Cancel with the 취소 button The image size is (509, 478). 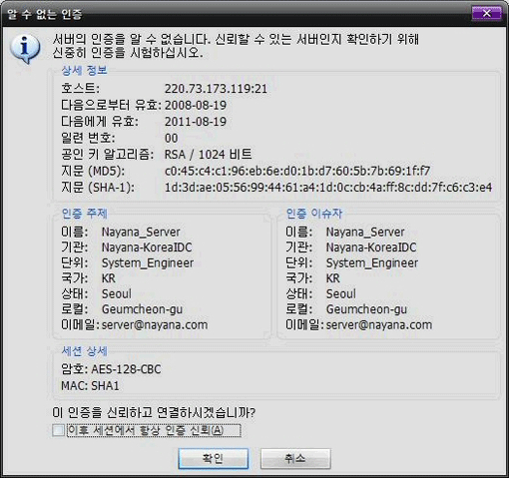pos(295,459)
